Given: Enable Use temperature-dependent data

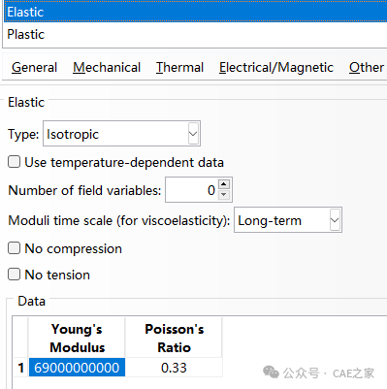Looking at the screenshot, I should coord(14,162).
